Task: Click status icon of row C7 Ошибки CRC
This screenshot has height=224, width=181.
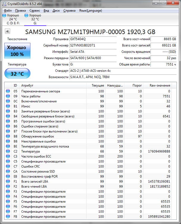Action: click(8, 166)
